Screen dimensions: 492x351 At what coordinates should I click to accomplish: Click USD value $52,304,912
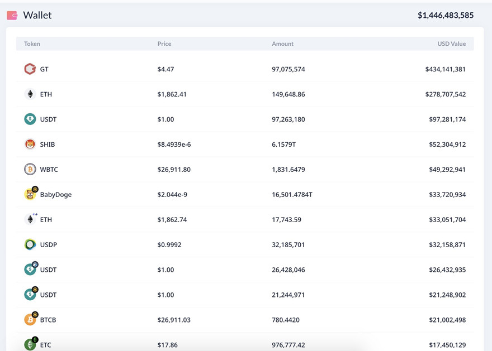447,145
